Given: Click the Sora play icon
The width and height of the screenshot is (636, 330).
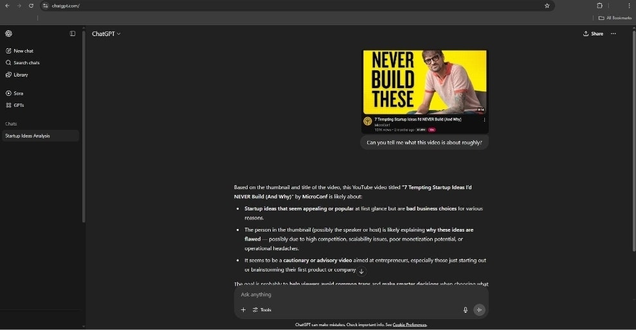Looking at the screenshot, I should [8, 93].
